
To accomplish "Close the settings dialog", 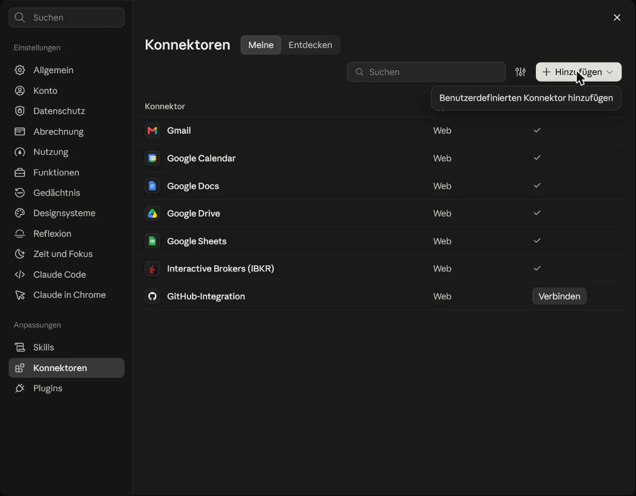I will [x=617, y=17].
